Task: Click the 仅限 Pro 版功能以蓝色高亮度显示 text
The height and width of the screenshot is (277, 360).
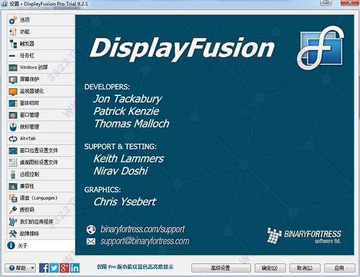Action: point(135,267)
